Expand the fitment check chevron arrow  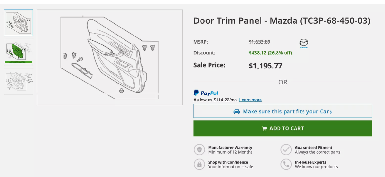pyautogui.click(x=331, y=112)
